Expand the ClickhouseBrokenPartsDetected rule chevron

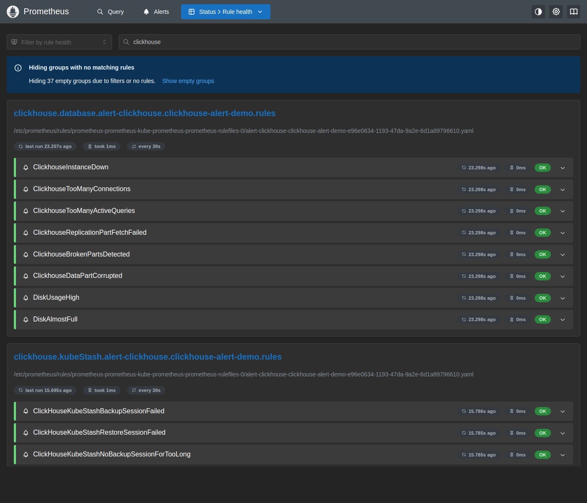[563, 254]
